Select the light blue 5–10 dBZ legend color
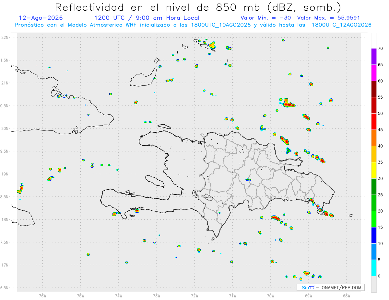The image size is (389, 300). click(374, 251)
